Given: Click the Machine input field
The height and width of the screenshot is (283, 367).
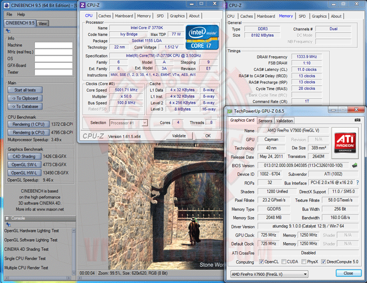Looking at the screenshot, I should [x=54, y=45].
